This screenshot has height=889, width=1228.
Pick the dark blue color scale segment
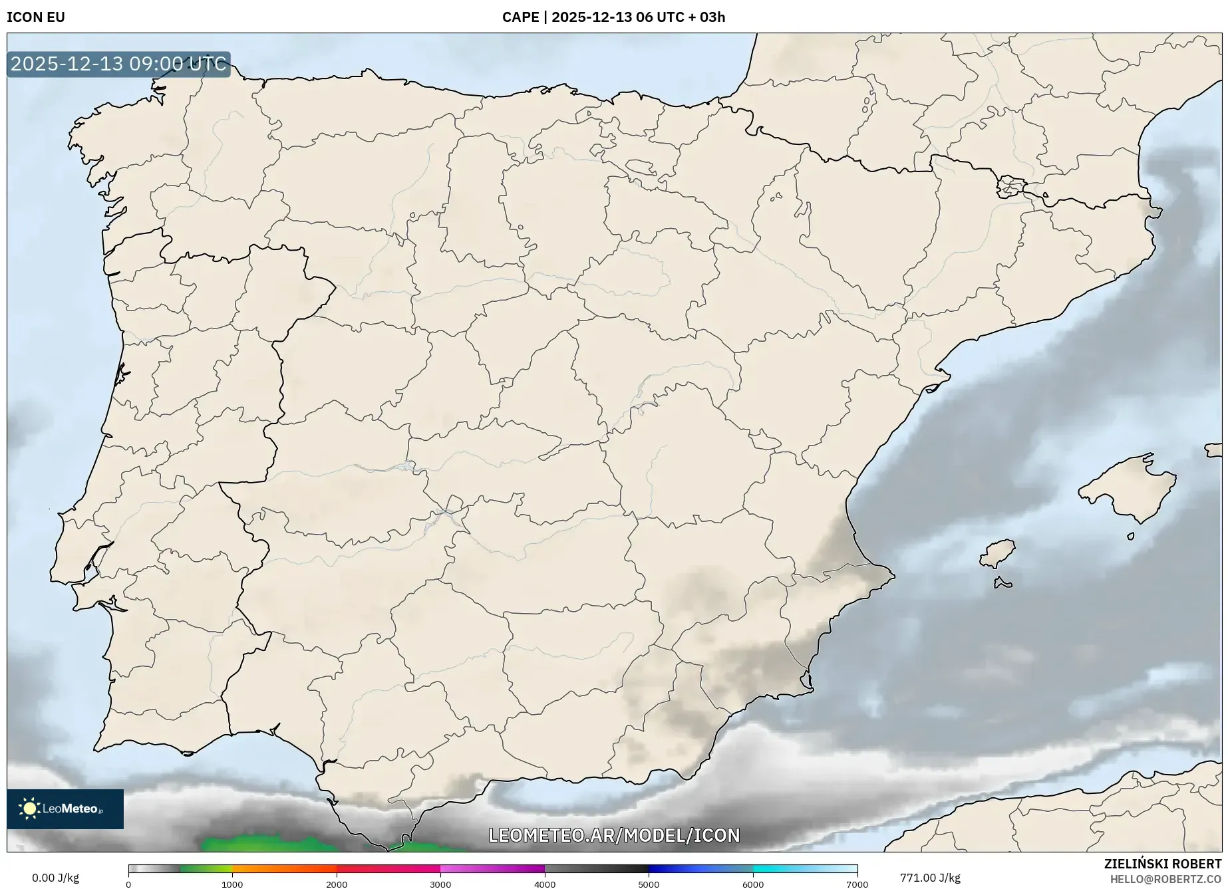tap(700, 868)
